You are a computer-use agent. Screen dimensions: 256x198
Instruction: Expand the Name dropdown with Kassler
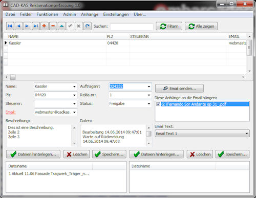[x=74, y=86]
